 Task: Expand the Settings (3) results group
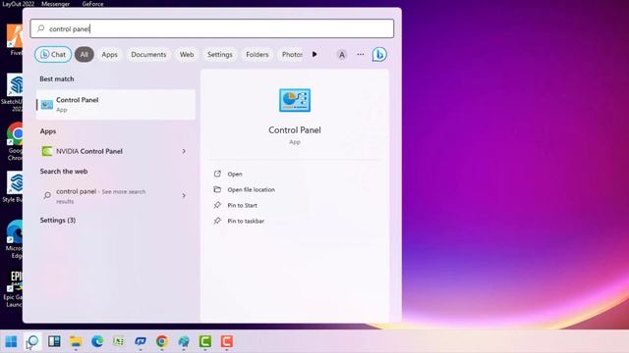coord(58,220)
